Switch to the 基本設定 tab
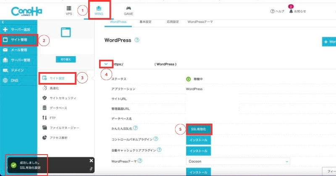The image size is (336, 176). click(145, 22)
